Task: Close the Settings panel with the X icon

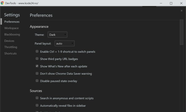Action: (181, 11)
